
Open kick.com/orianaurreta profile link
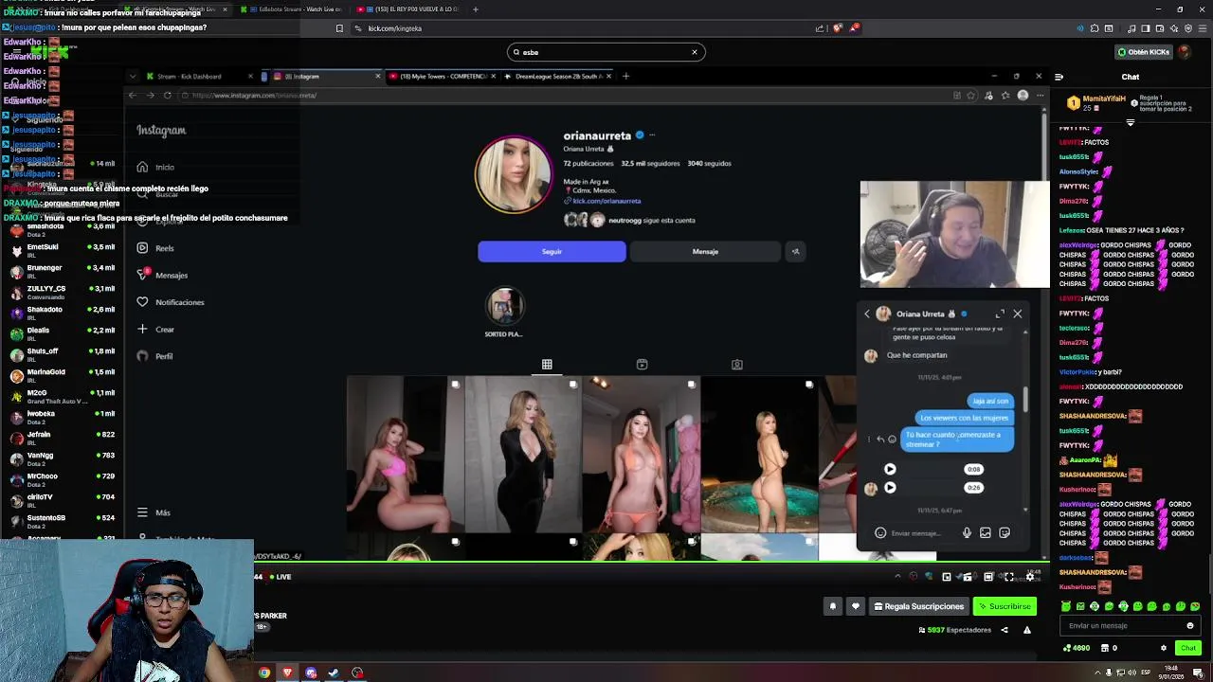click(606, 201)
